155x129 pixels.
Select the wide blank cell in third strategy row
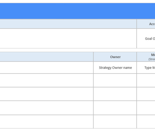tap(46, 94)
